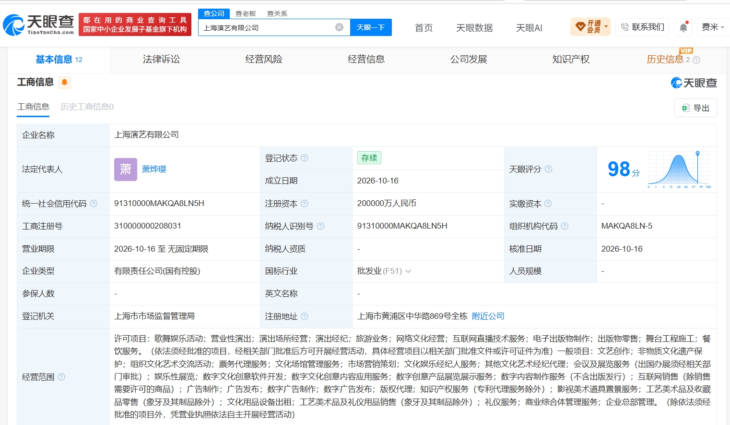730x425 pixels.
Task: Show info for 纳税人识别号 help icon
Action: (x=320, y=226)
